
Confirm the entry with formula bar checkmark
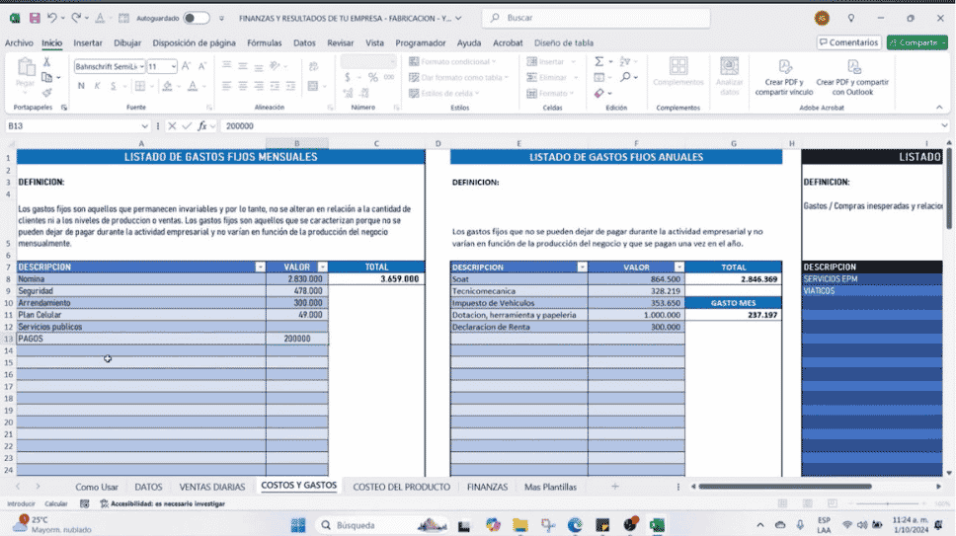pos(187,126)
